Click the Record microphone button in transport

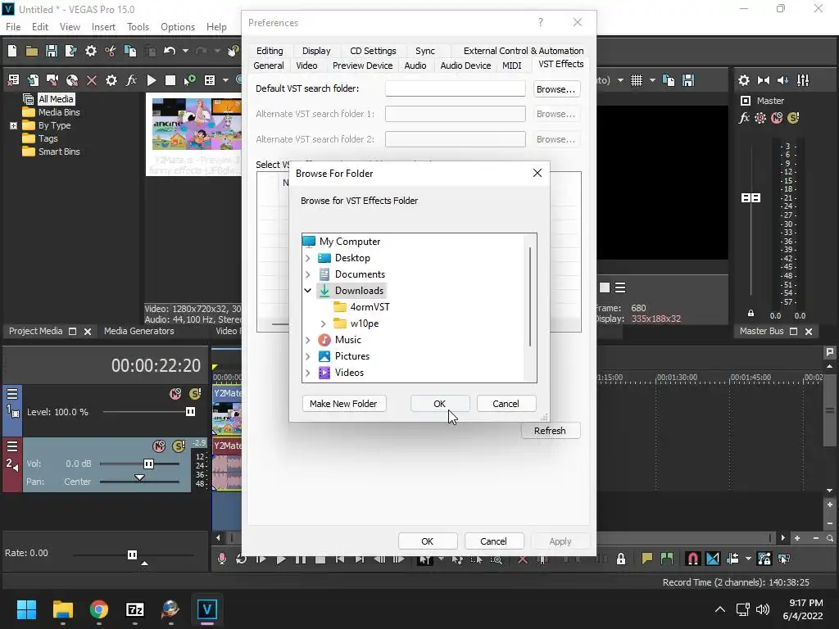click(x=222, y=559)
